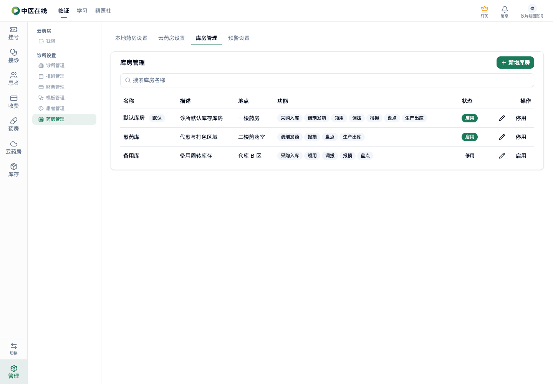Enable 备用库 via 启用 action
This screenshot has height=384, width=553.
[521, 156]
